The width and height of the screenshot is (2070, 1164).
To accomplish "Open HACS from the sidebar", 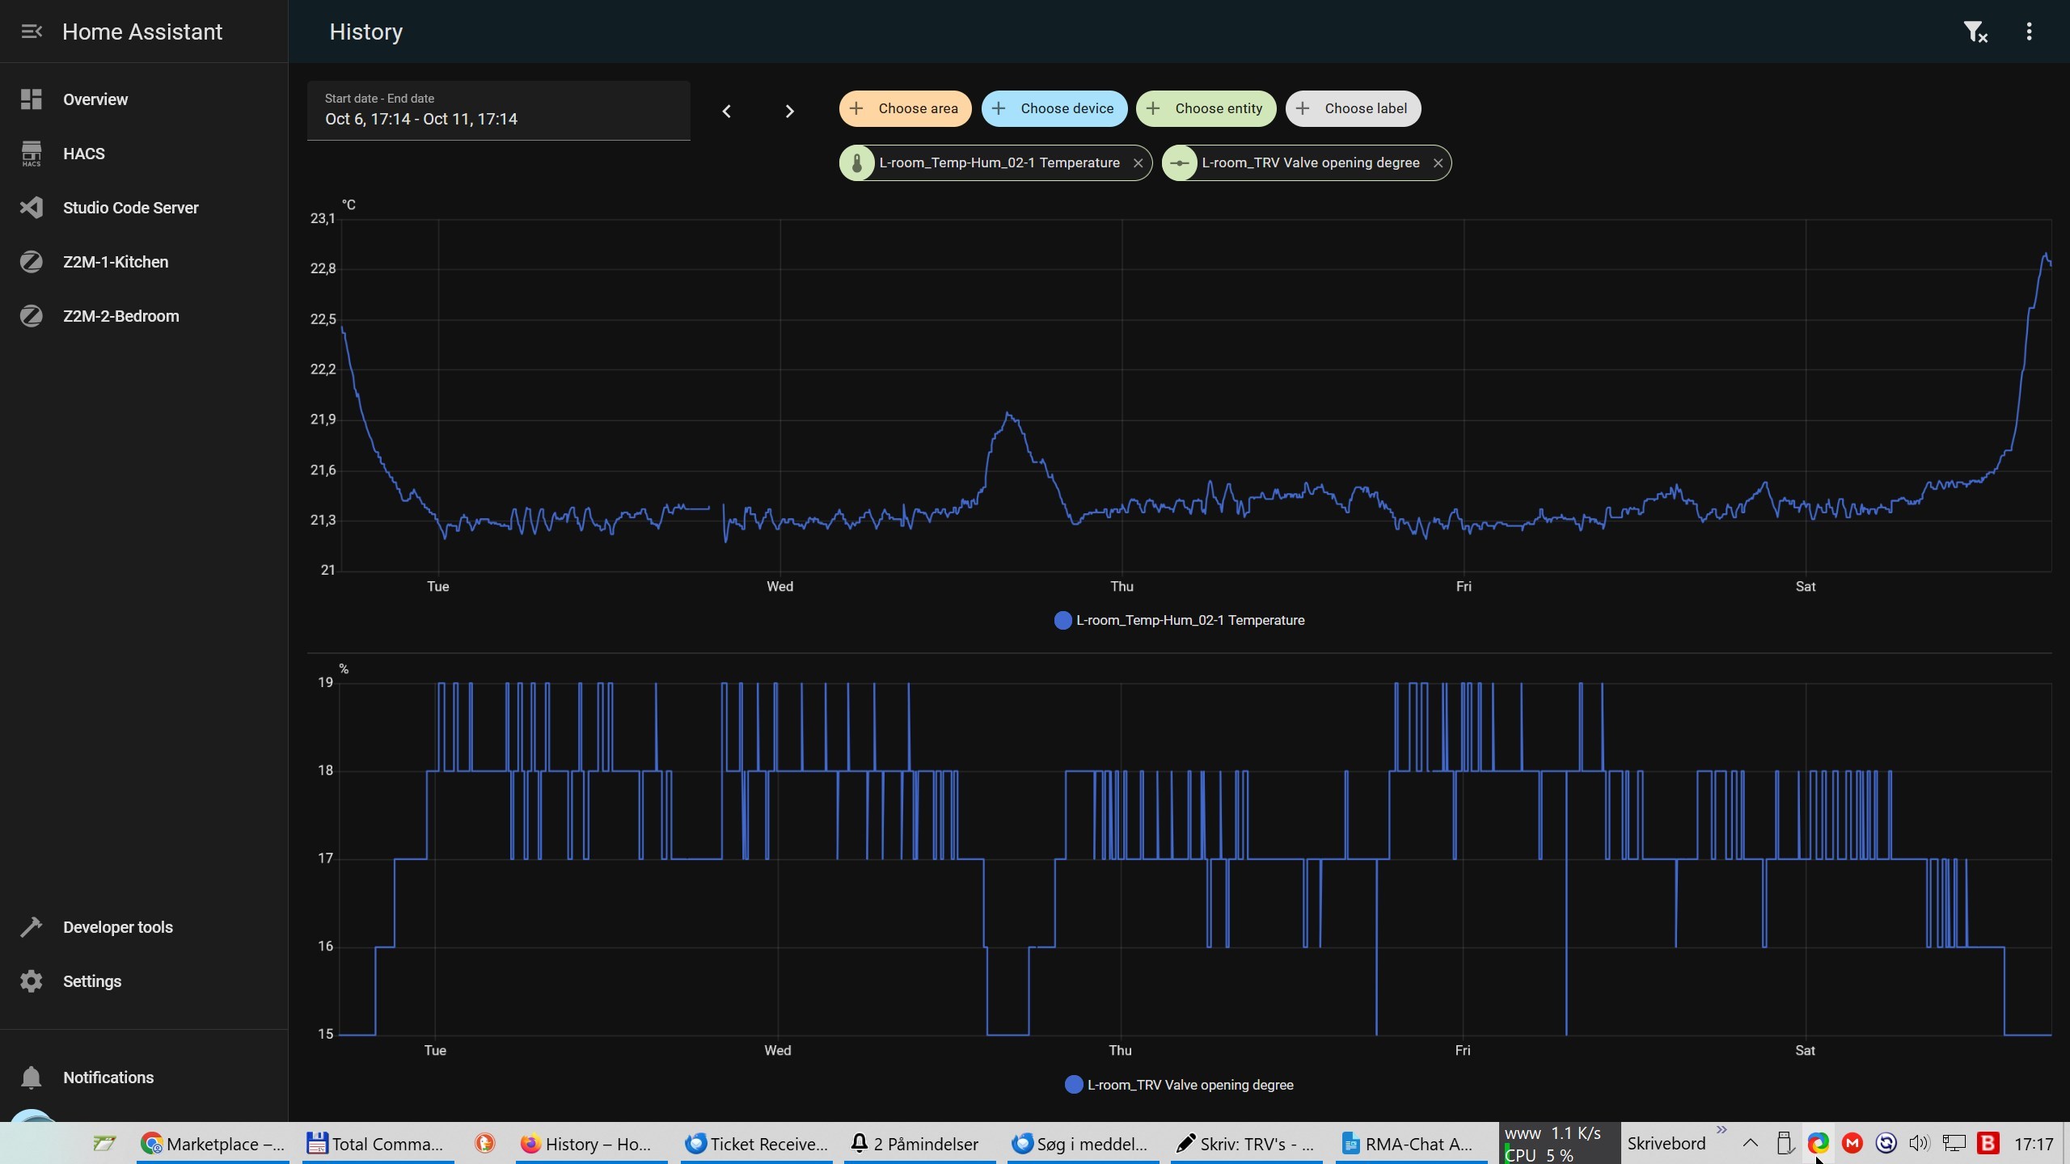I will pos(84,154).
